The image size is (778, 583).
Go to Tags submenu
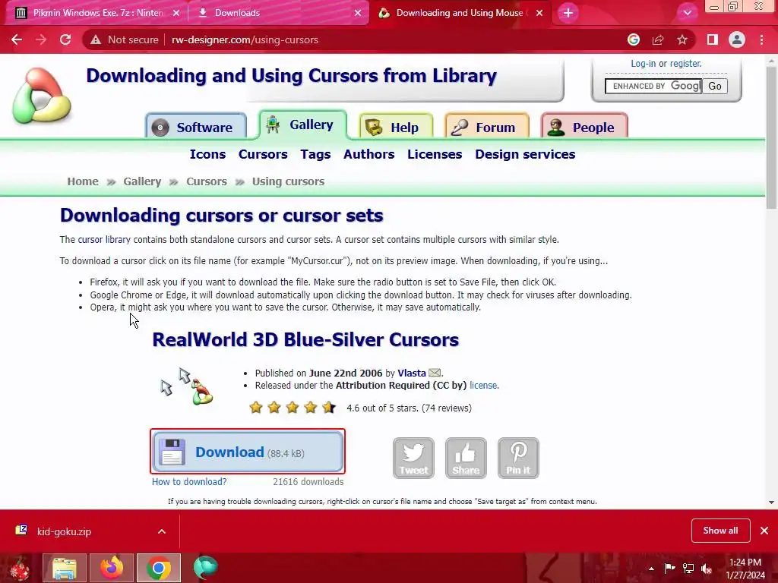(x=315, y=154)
